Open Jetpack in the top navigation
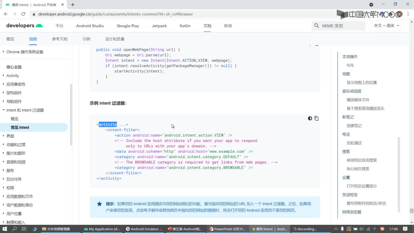414x233 pixels. click(x=159, y=26)
